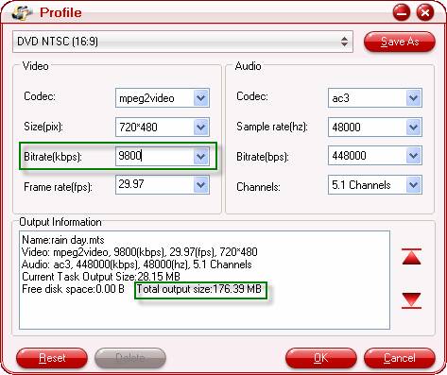Select the 'Video: mpeg2video, 9800(kbps)' line
Image resolution: width=447 pixels, height=375 pixels.
[x=140, y=252]
